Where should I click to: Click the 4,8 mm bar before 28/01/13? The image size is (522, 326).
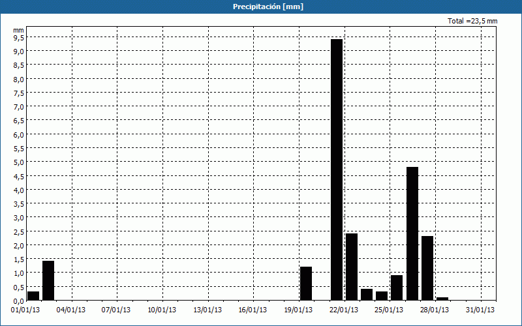pos(412,233)
